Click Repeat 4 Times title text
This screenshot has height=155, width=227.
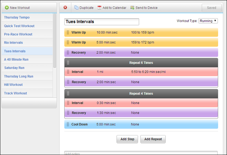(141, 93)
